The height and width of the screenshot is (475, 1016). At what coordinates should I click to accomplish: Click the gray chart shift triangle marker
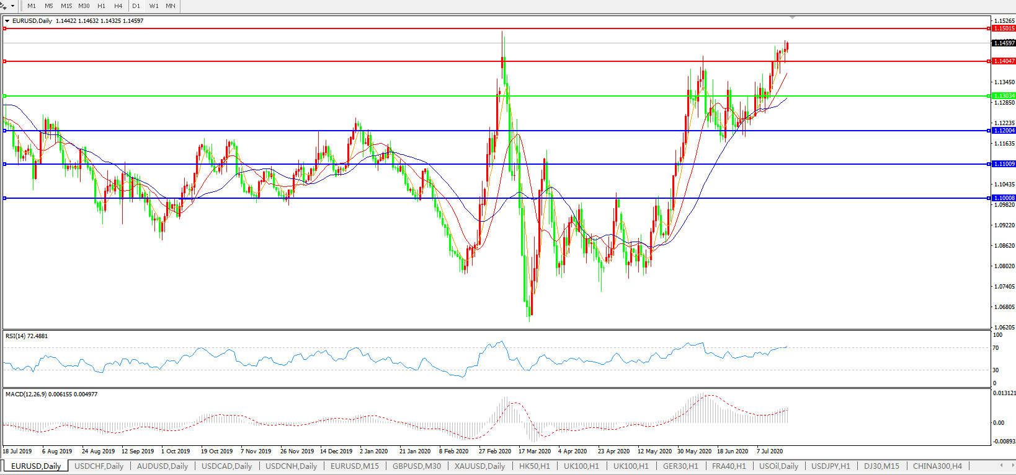click(x=792, y=17)
